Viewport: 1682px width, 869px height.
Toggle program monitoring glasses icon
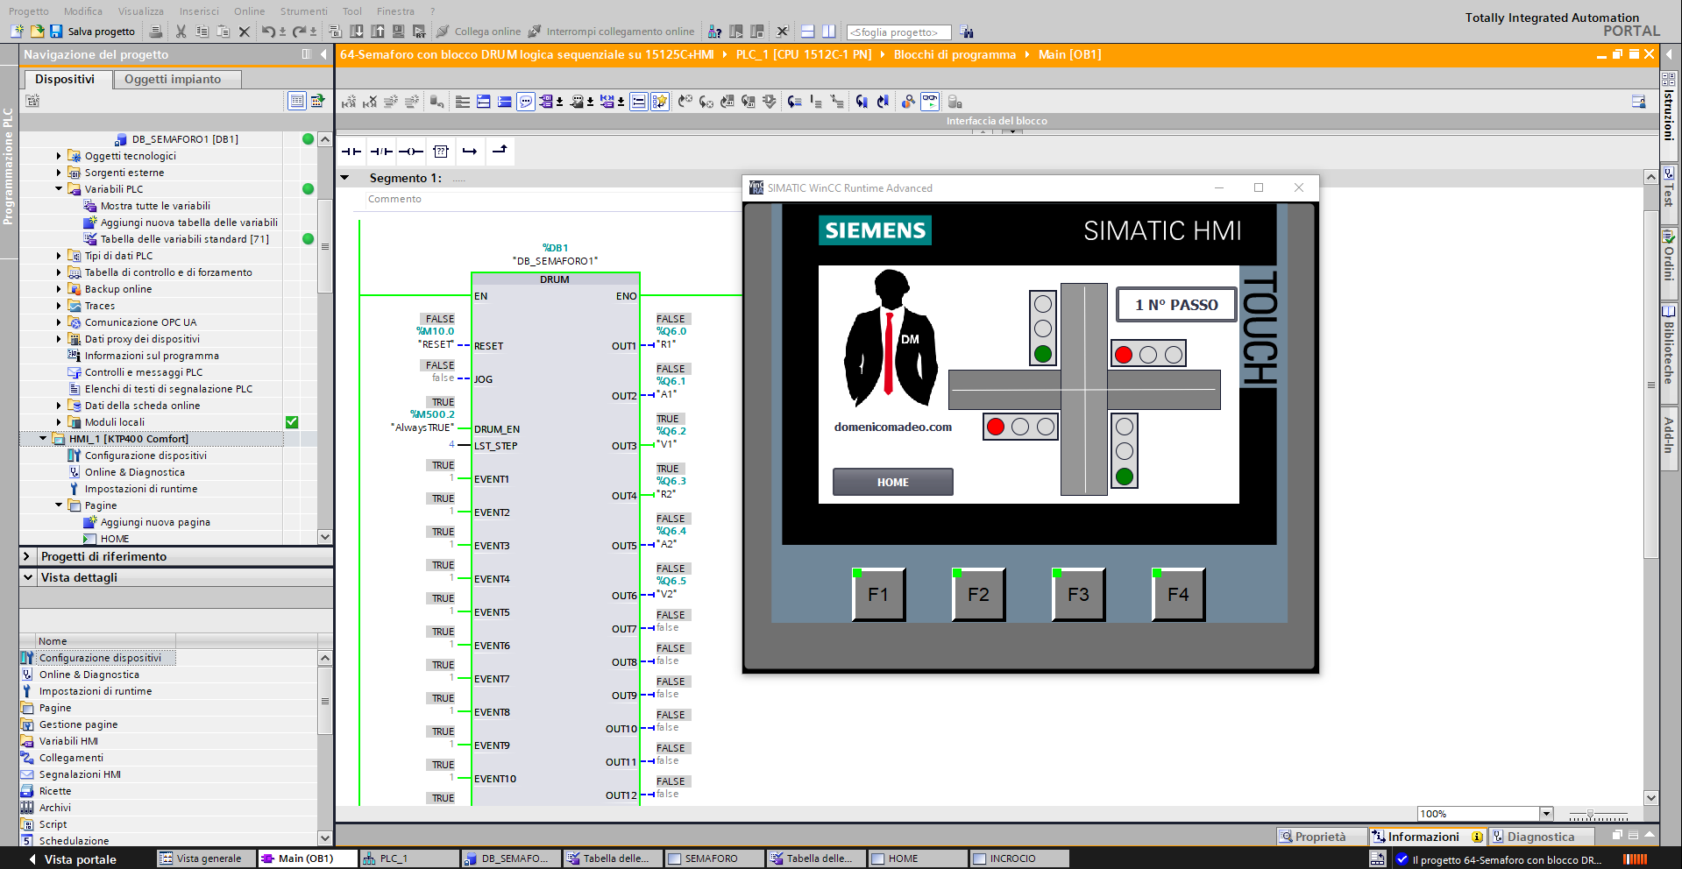pyautogui.click(x=930, y=102)
